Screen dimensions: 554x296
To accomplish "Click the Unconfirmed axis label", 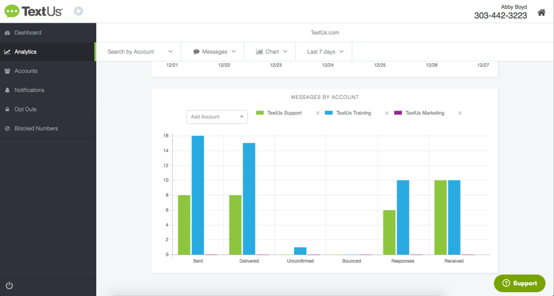I will 300,261.
